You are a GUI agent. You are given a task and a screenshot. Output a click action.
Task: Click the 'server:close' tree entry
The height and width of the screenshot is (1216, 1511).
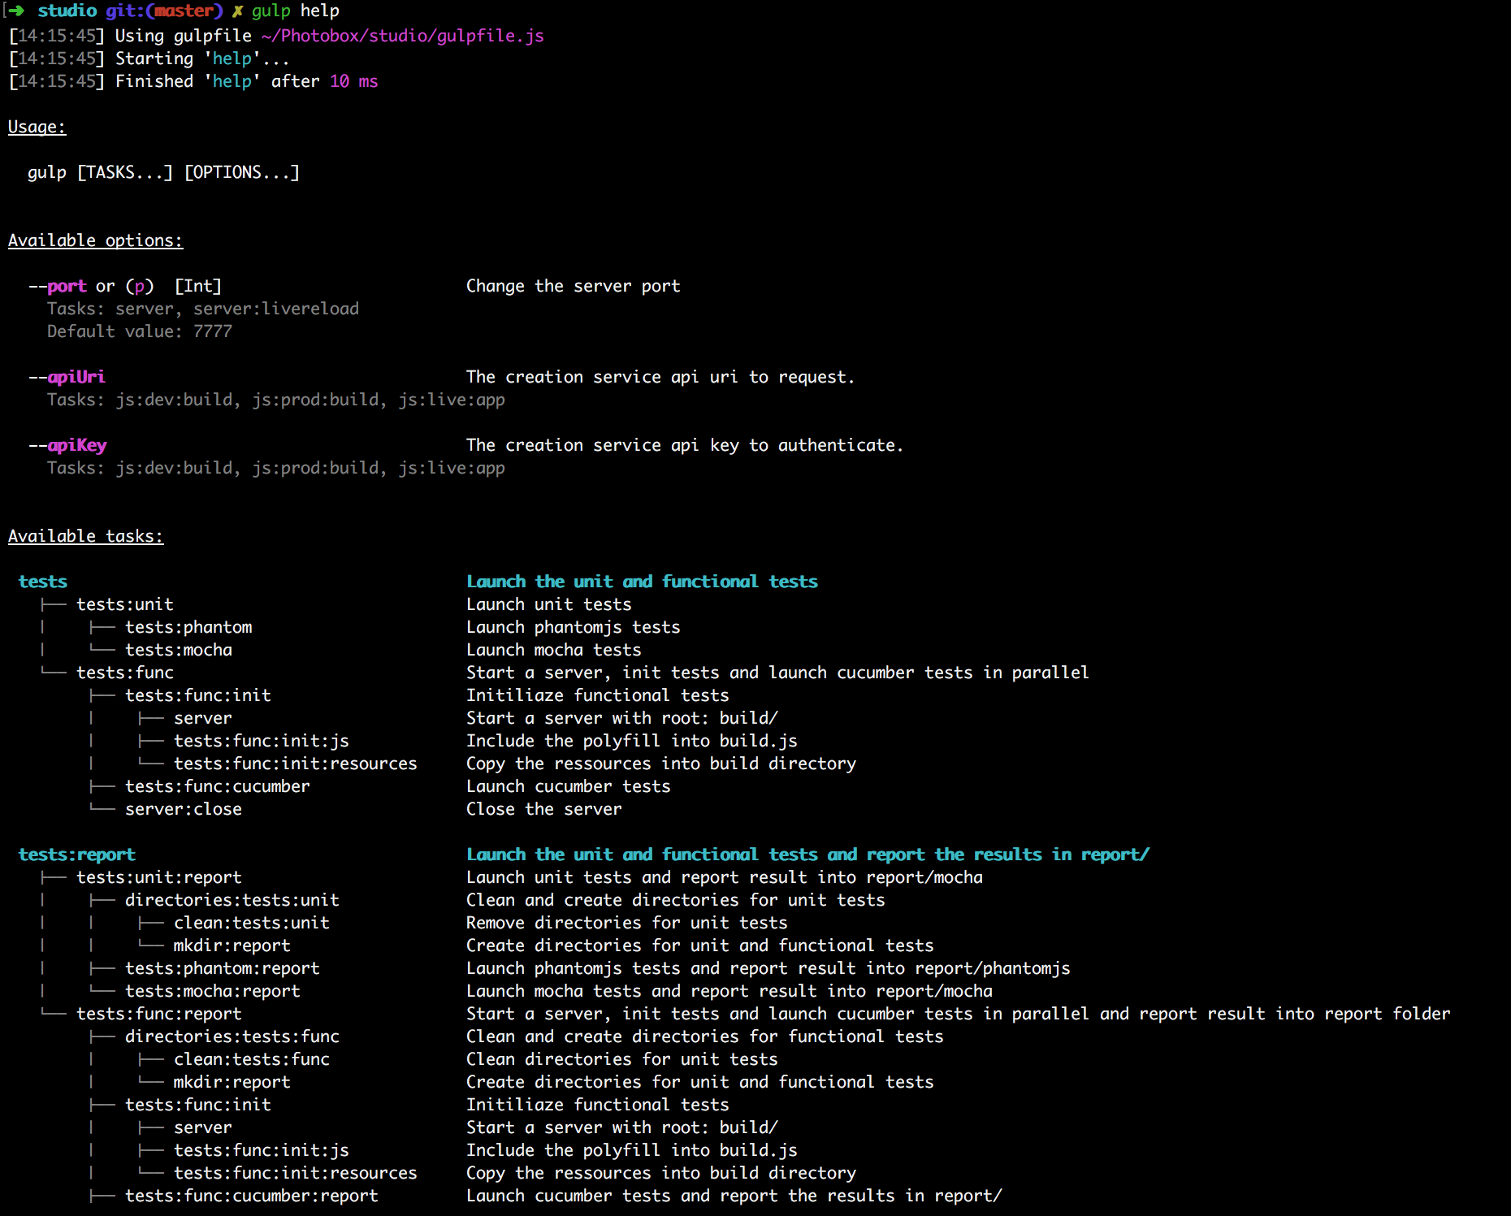coord(183,810)
